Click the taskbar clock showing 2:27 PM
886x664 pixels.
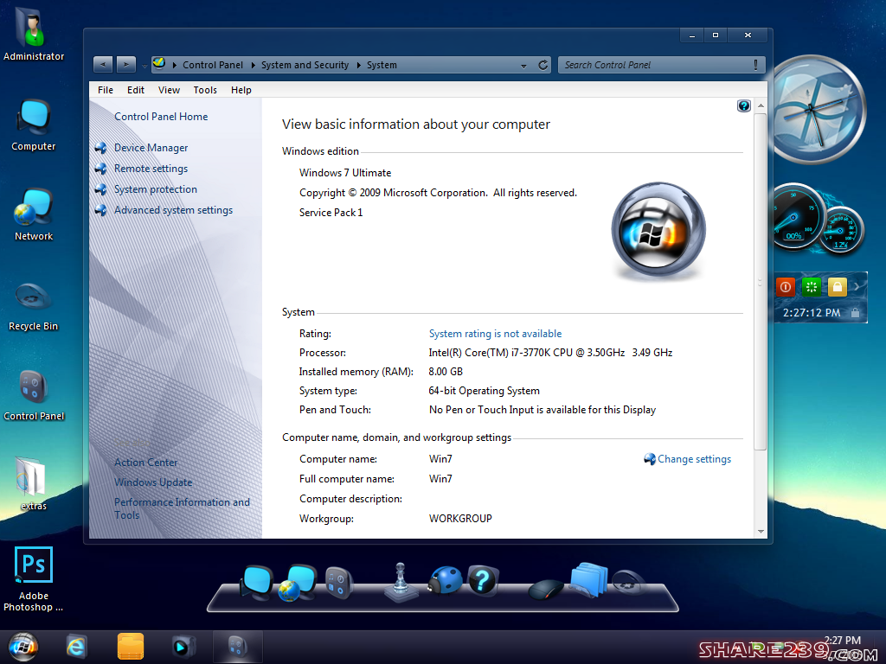pos(842,641)
